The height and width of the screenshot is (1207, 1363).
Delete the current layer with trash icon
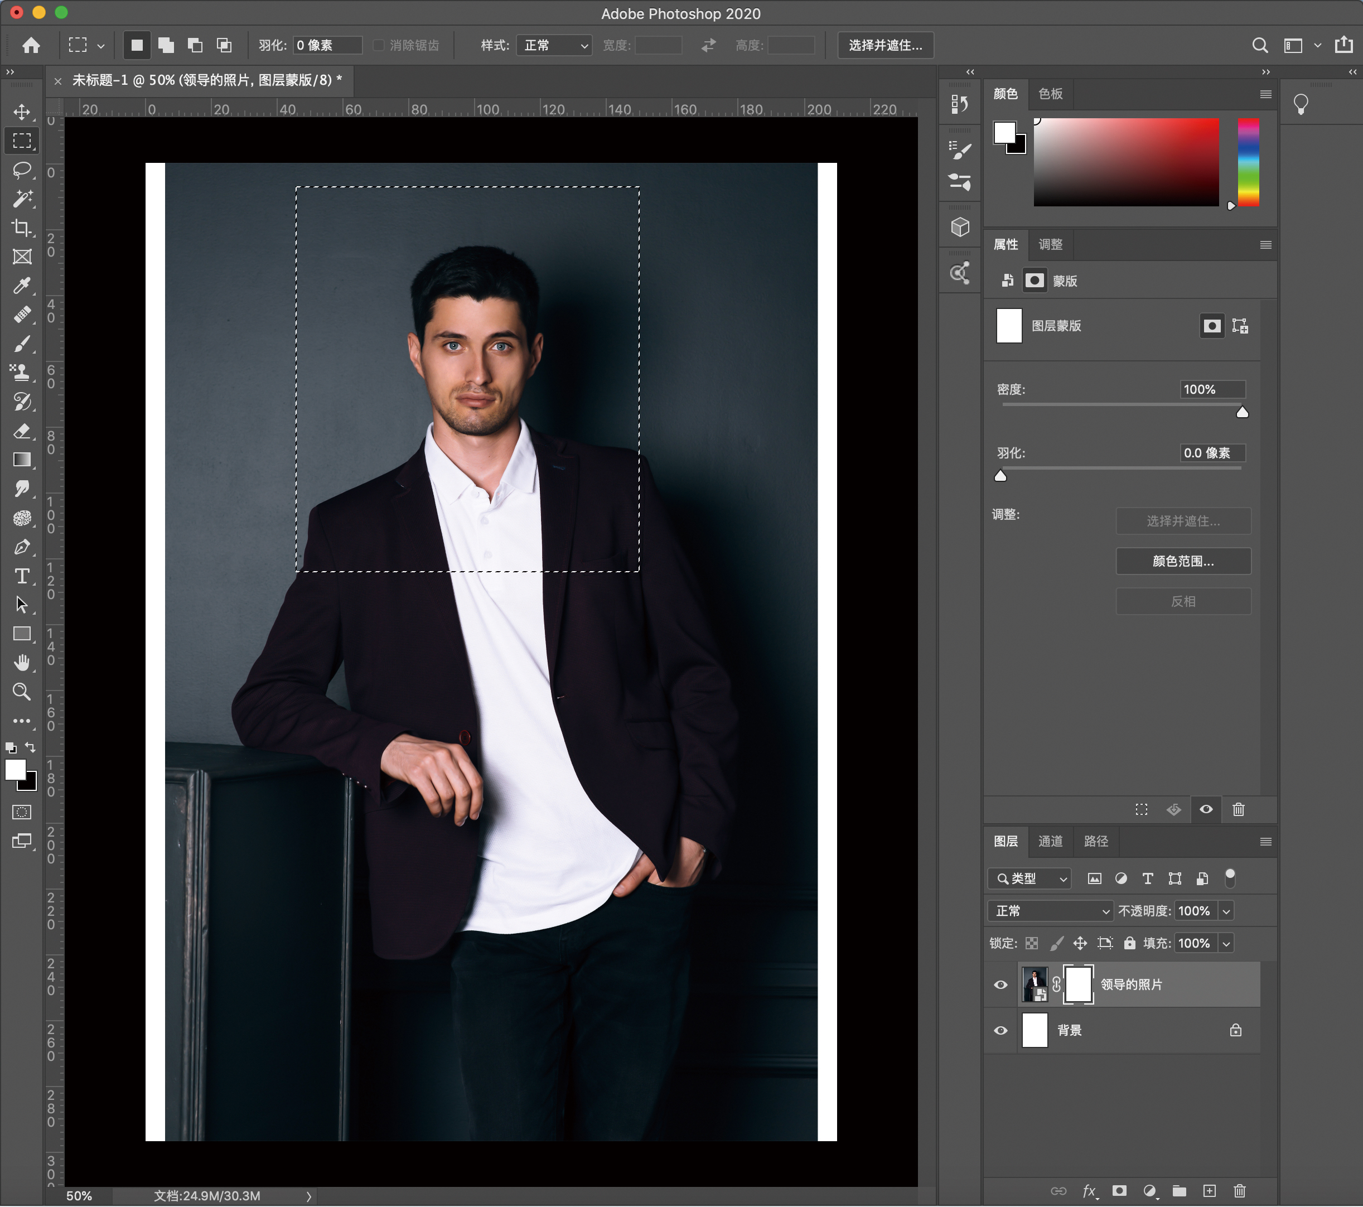click(x=1239, y=1191)
